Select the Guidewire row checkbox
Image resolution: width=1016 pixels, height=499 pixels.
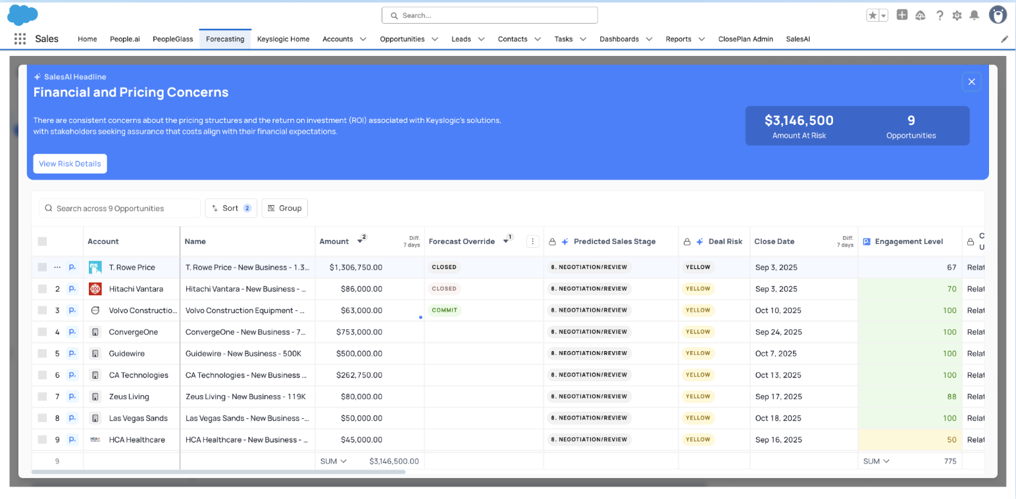[x=42, y=354]
